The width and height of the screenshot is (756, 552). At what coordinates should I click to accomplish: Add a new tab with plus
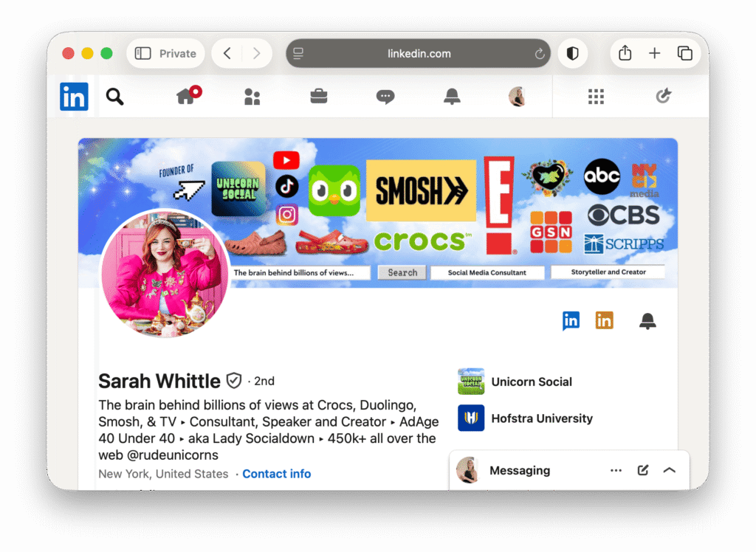pyautogui.click(x=654, y=53)
